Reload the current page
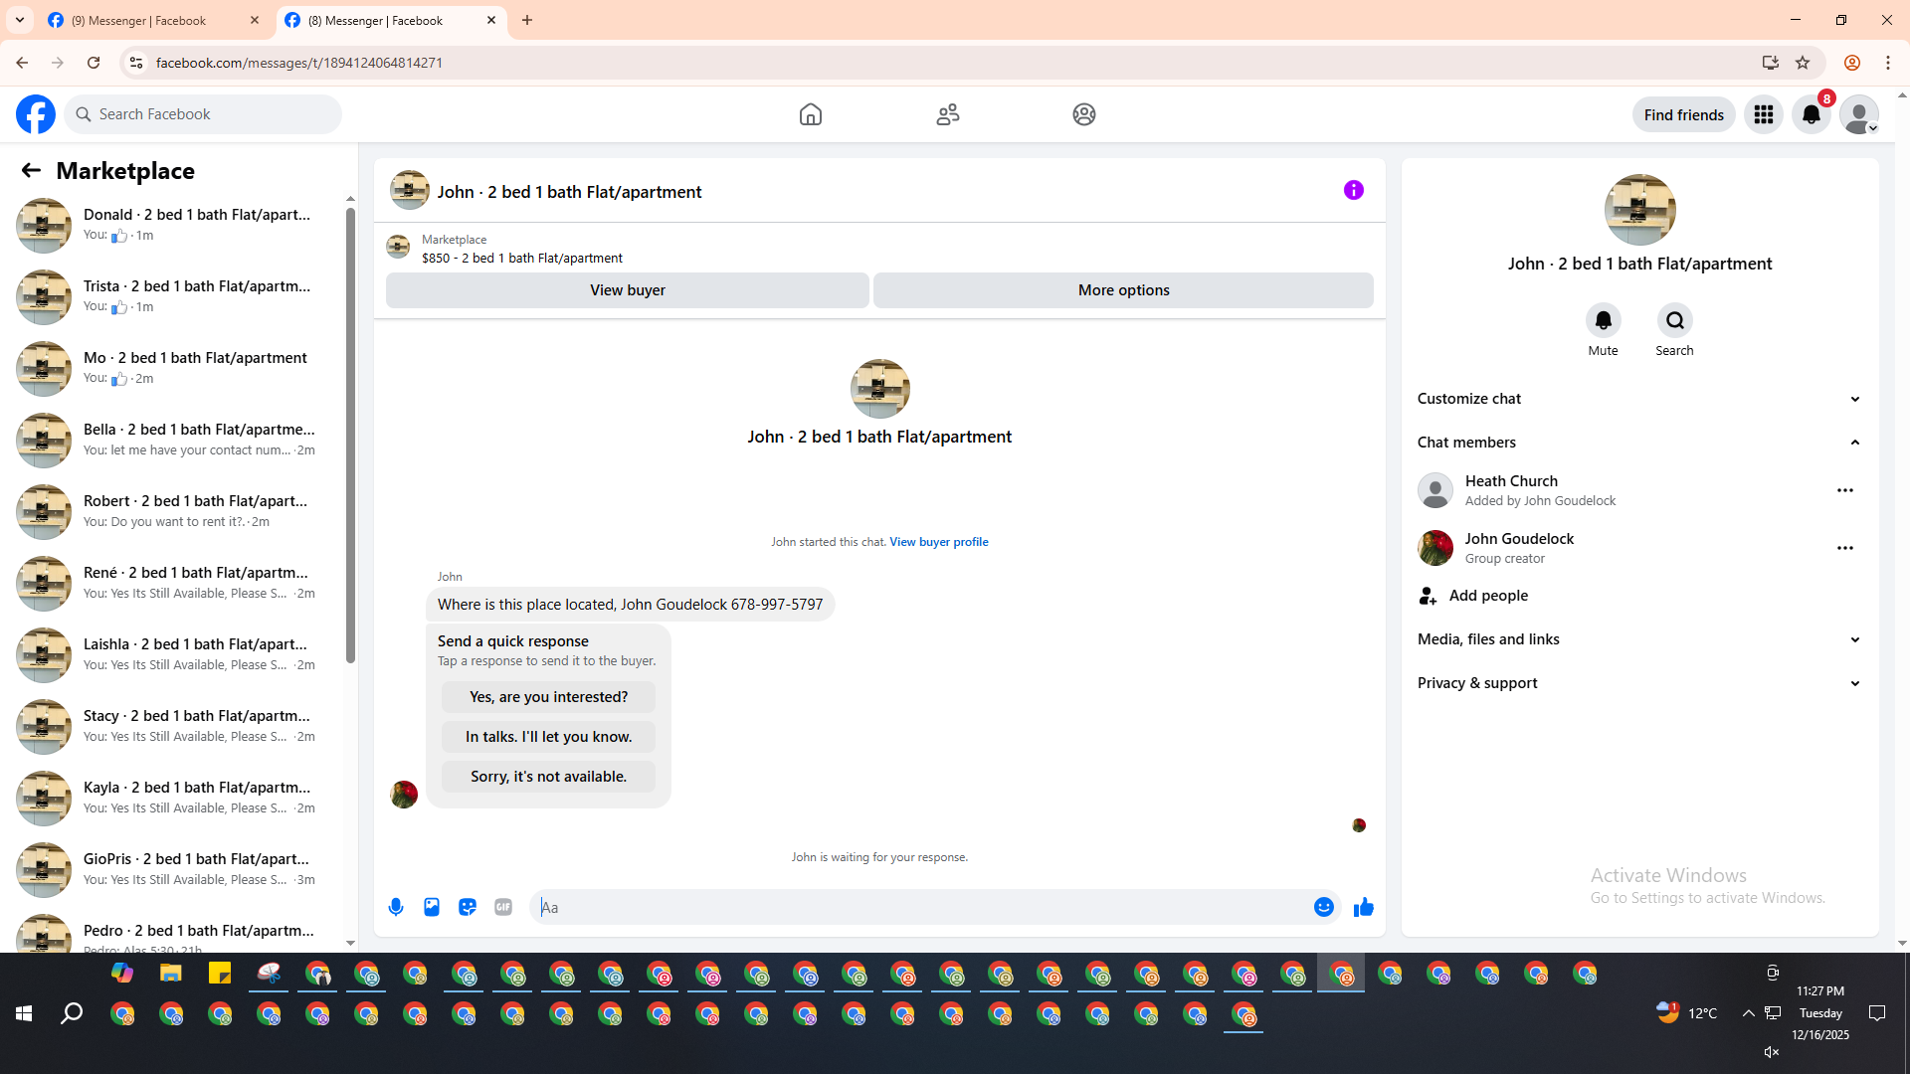Image resolution: width=1910 pixels, height=1074 pixels. [94, 63]
